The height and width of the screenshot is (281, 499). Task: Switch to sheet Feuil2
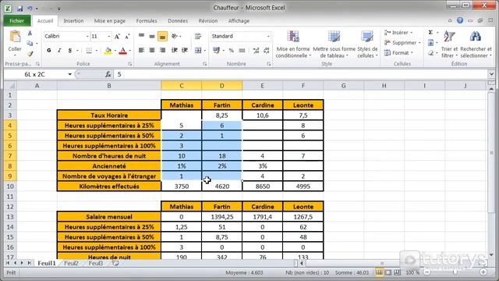71,263
